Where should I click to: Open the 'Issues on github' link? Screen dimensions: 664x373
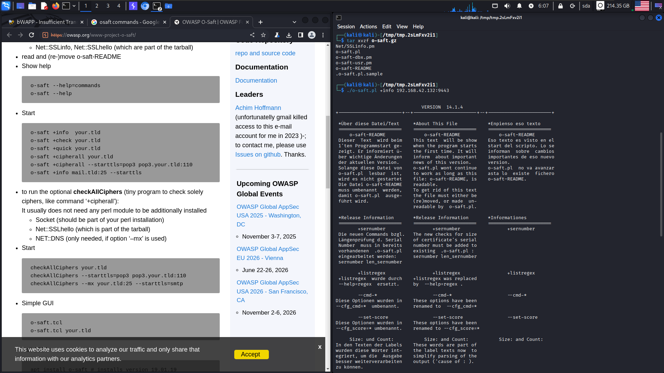(x=258, y=155)
